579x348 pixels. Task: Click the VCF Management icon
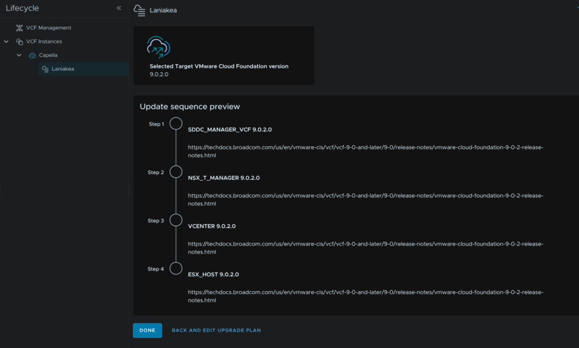tap(19, 28)
